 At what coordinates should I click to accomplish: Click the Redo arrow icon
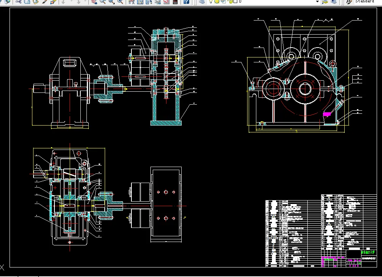click(78, 2)
